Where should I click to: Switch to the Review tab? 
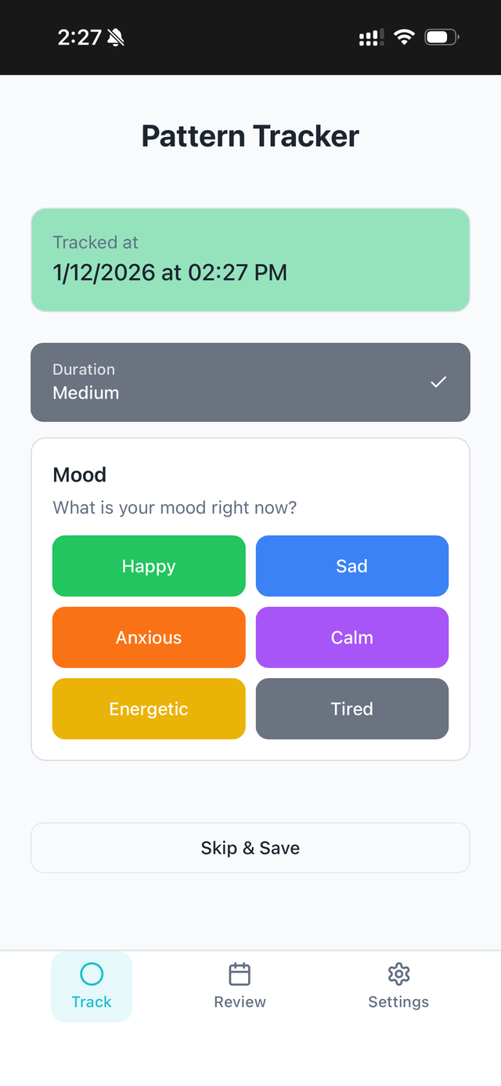tap(240, 987)
